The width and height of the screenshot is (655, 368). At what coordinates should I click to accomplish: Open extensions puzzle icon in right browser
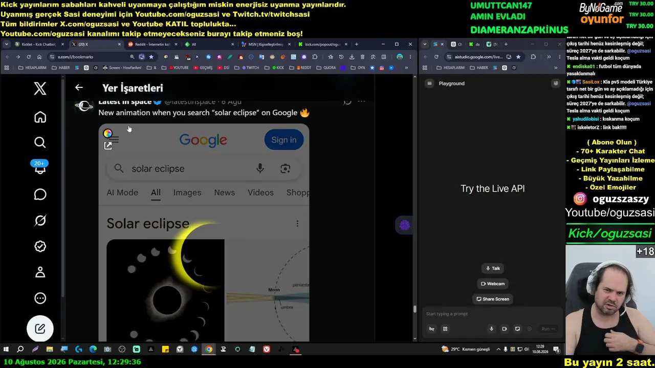click(x=533, y=57)
